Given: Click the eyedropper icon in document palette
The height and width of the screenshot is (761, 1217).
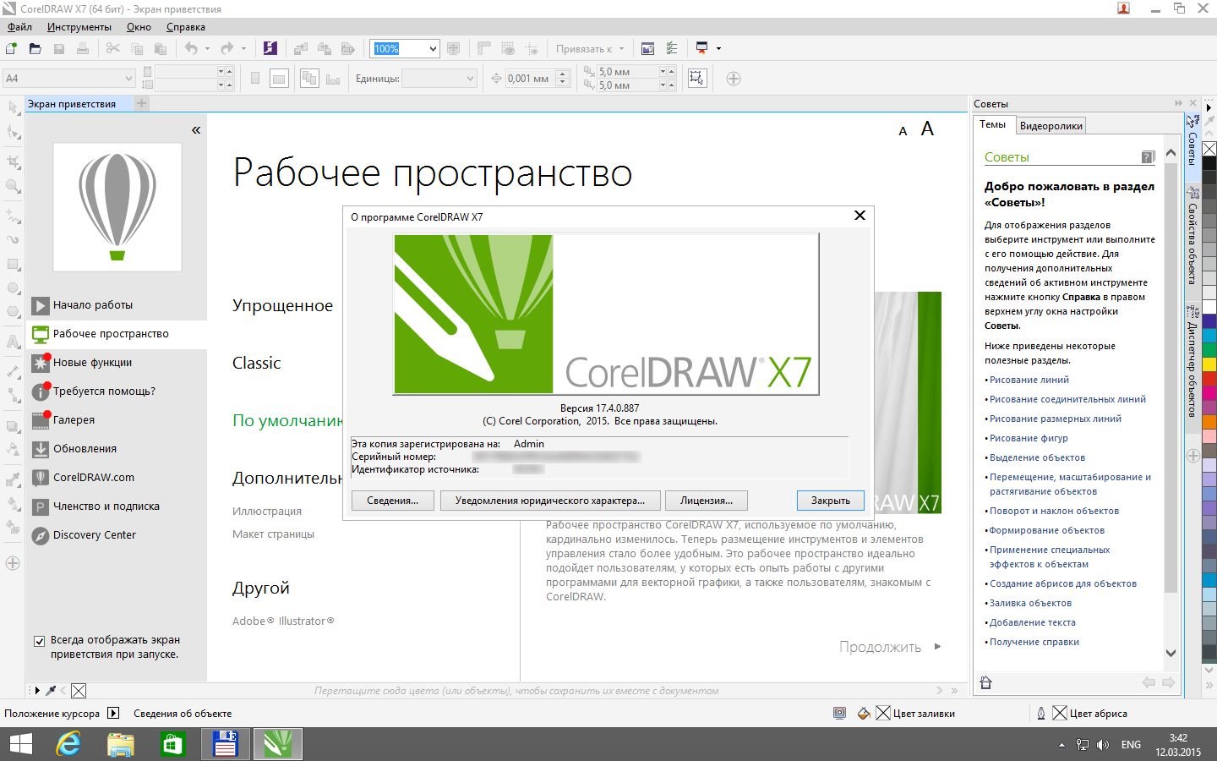Looking at the screenshot, I should click(x=51, y=690).
